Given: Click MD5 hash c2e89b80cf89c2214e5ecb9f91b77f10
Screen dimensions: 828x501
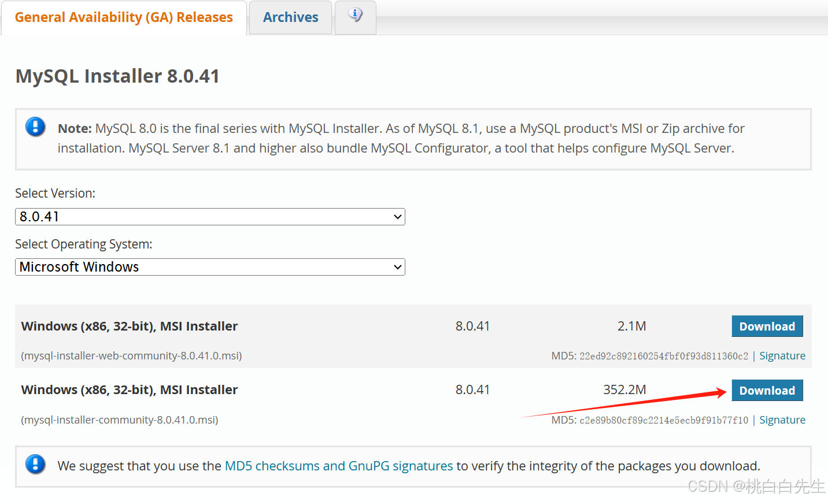Looking at the screenshot, I should (x=664, y=420).
